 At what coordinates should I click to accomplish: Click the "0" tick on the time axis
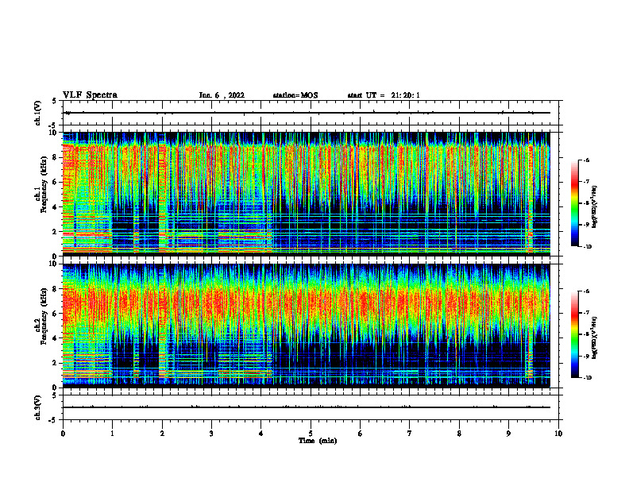63,434
